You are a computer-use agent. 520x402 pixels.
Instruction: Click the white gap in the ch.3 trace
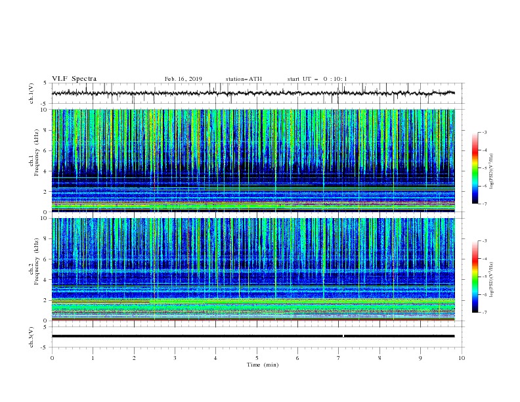click(x=343, y=336)
